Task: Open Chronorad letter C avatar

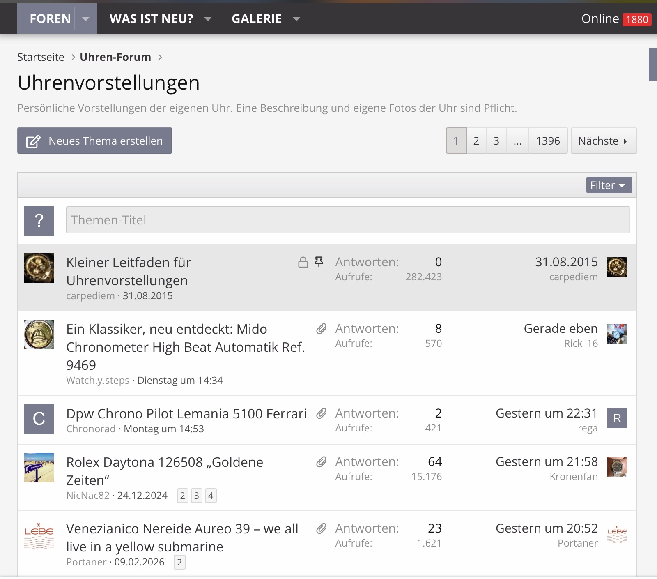Action: click(x=39, y=419)
